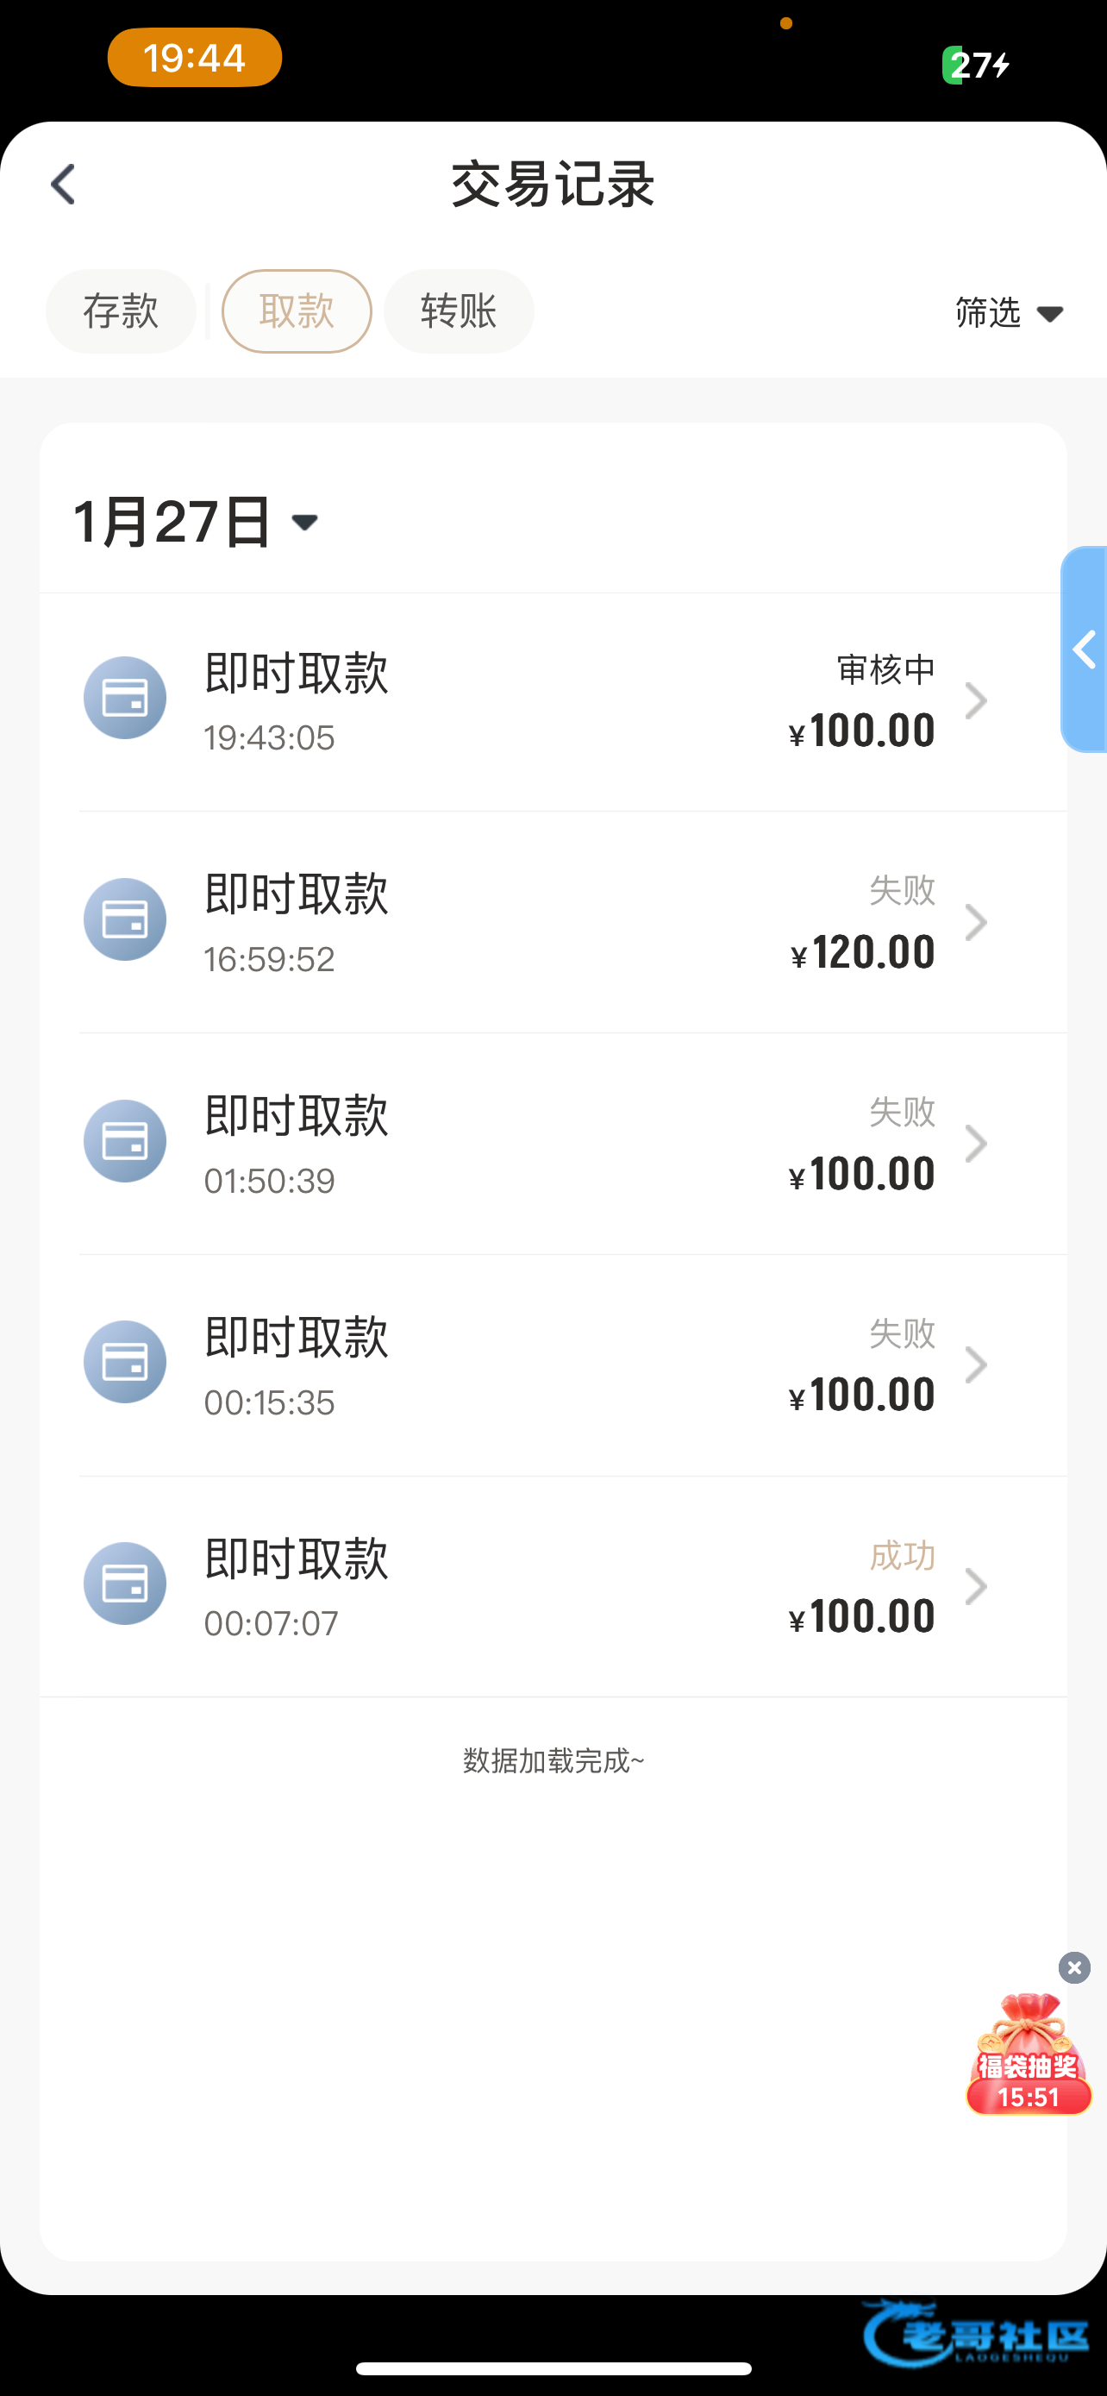Tap the 成功 status label

[x=902, y=1555]
